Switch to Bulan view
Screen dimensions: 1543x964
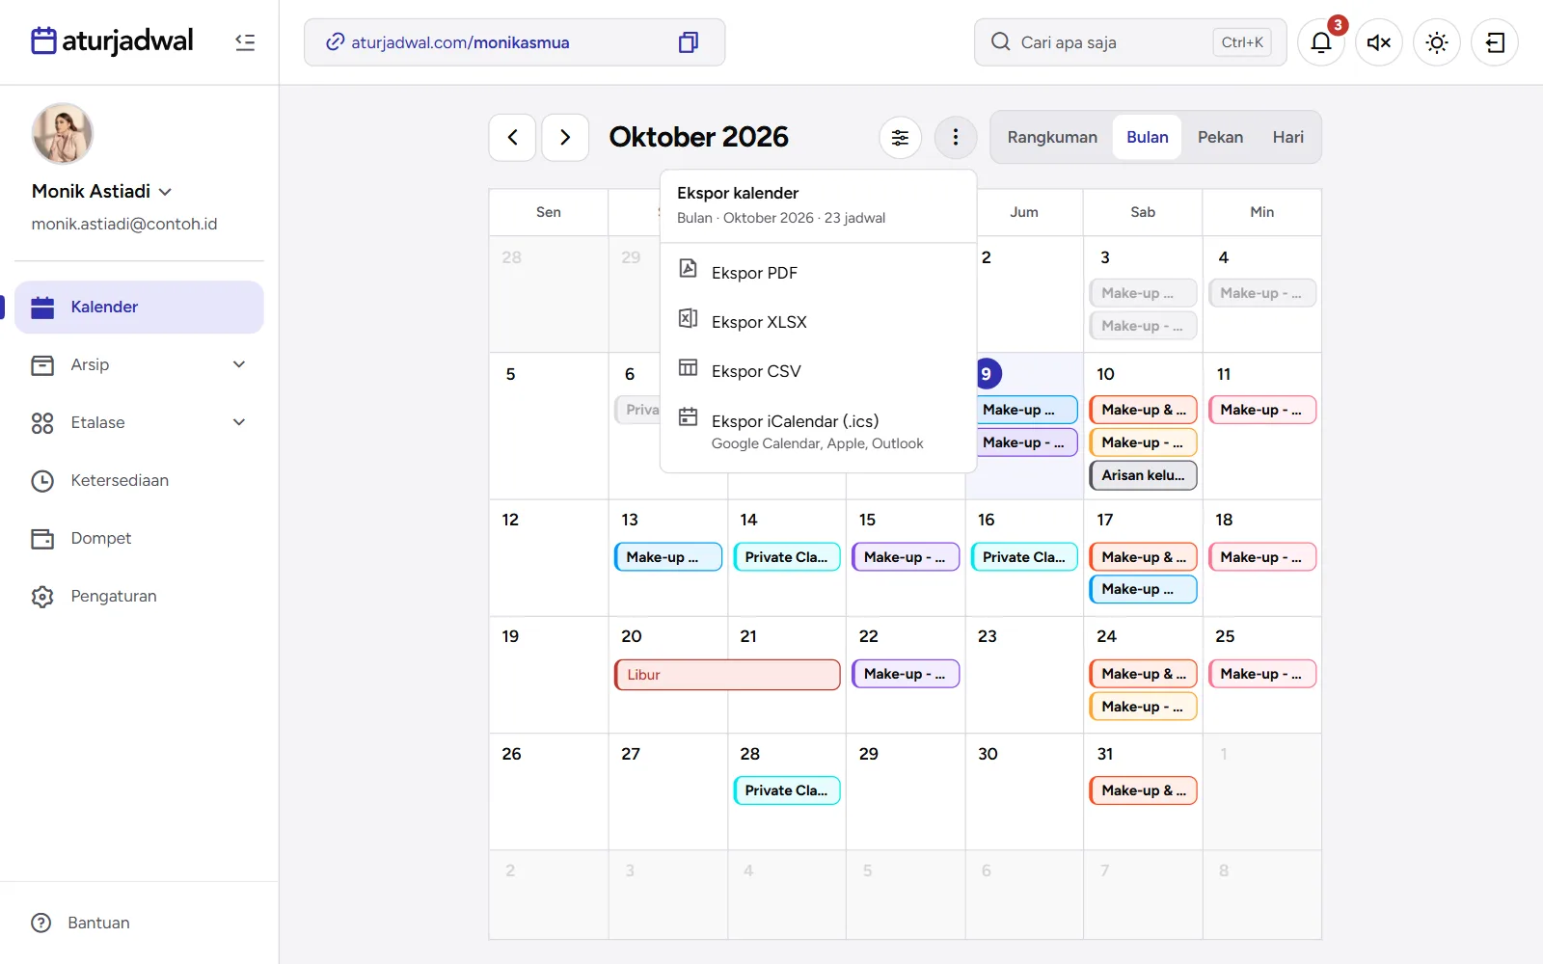pyautogui.click(x=1147, y=137)
